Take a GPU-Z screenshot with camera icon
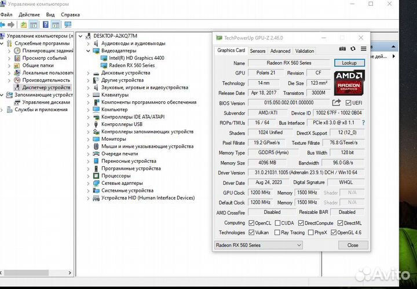 pos(342,49)
